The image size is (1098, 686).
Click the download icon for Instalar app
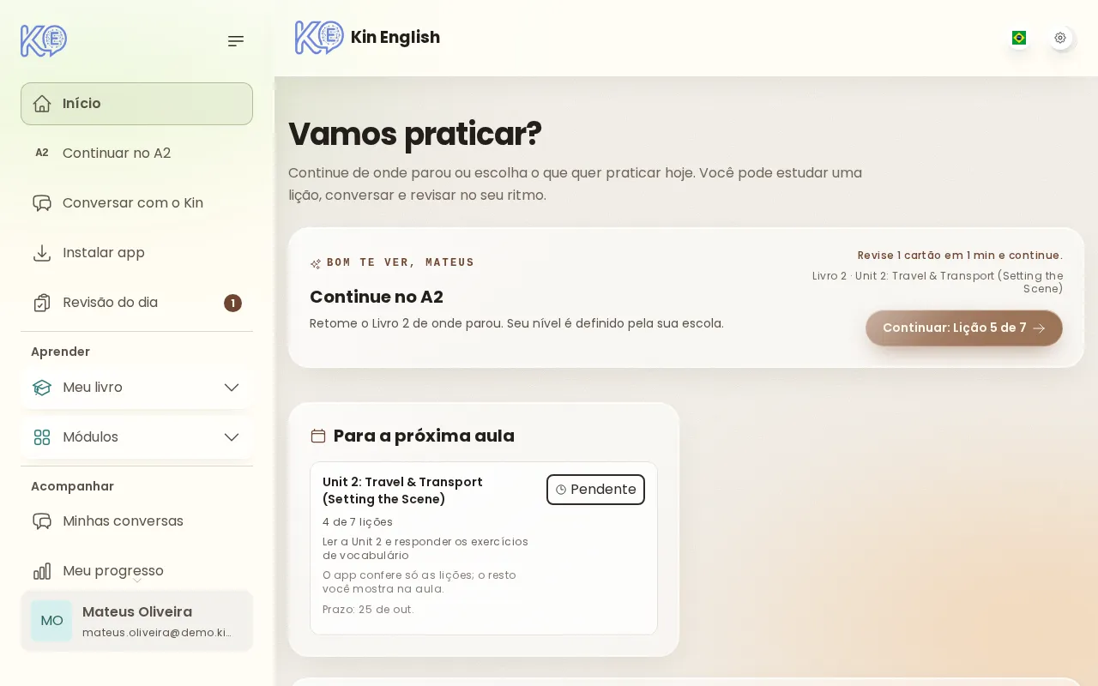[x=42, y=253]
